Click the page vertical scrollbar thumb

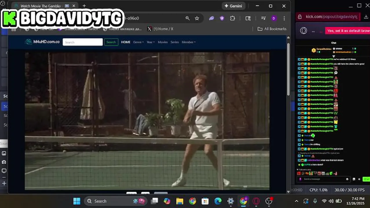(288, 69)
